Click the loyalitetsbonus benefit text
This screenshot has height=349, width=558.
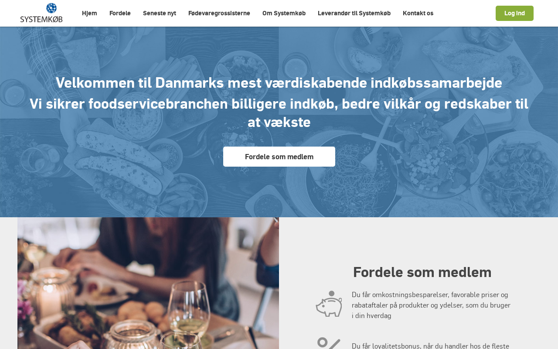pyautogui.click(x=431, y=346)
